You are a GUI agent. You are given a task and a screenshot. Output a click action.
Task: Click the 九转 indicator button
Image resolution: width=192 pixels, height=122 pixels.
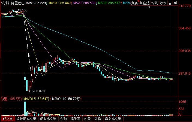point(134,3)
